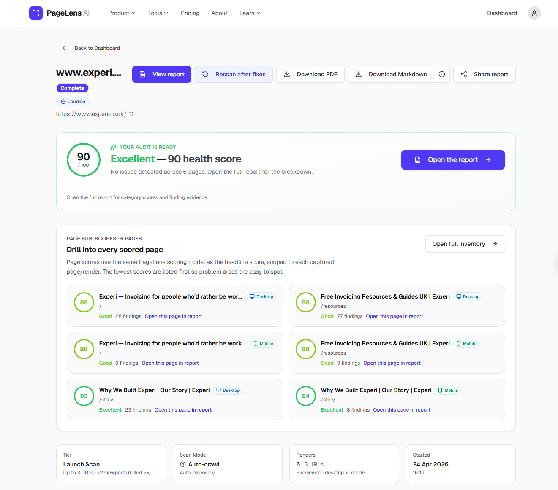Click the '23 findings' text on the Story card

(138, 410)
